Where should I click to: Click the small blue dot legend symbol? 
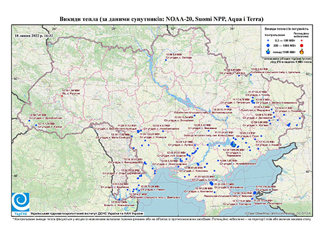coord(268,41)
